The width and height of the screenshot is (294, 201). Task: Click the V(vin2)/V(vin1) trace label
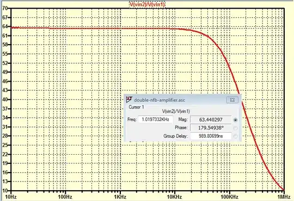tap(147, 4)
